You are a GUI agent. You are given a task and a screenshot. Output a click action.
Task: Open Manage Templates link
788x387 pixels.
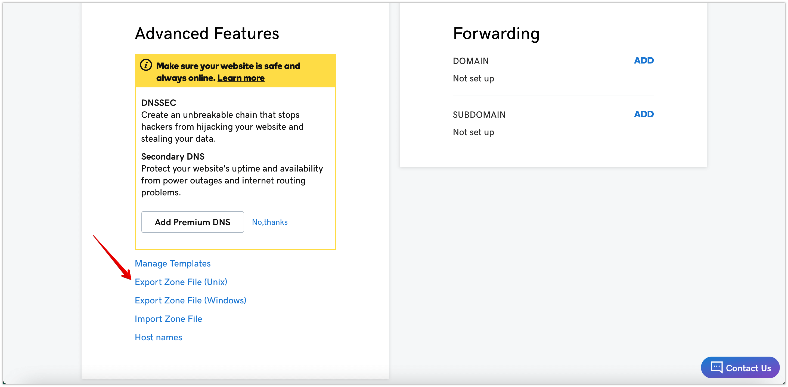pyautogui.click(x=173, y=264)
